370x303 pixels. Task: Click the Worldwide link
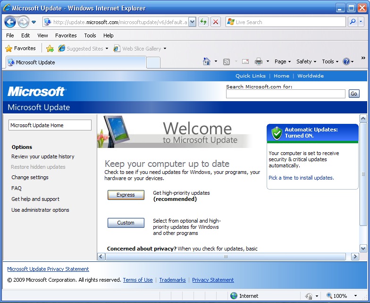tap(311, 76)
